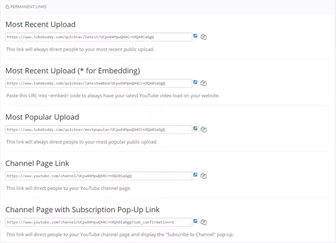Image resolution: width=336 pixels, height=243 pixels.
Task: Open the Most Recent Upload link in a new tab
Action: click(x=195, y=35)
